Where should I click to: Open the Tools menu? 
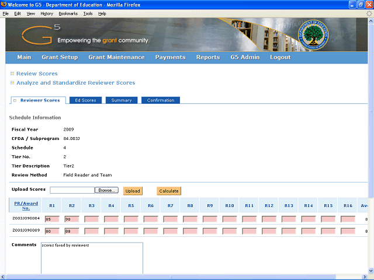[x=88, y=13]
